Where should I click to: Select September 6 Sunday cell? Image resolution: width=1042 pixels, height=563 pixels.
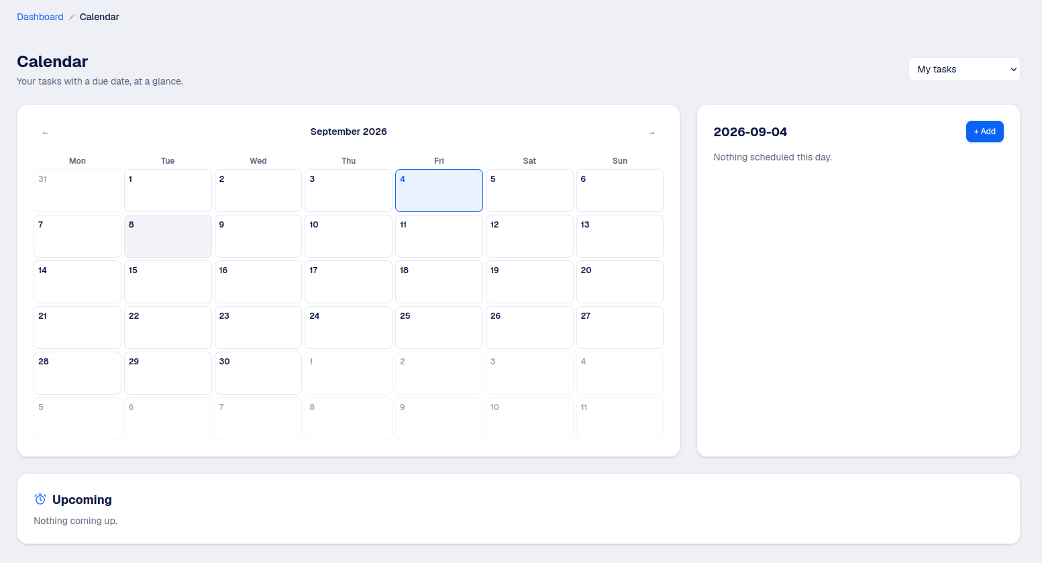click(620, 191)
